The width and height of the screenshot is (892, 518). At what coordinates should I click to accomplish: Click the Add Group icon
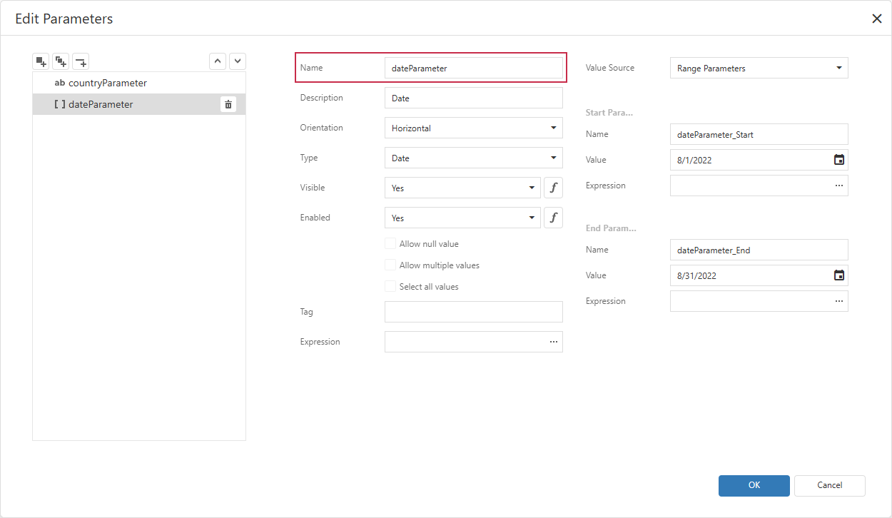(x=61, y=61)
